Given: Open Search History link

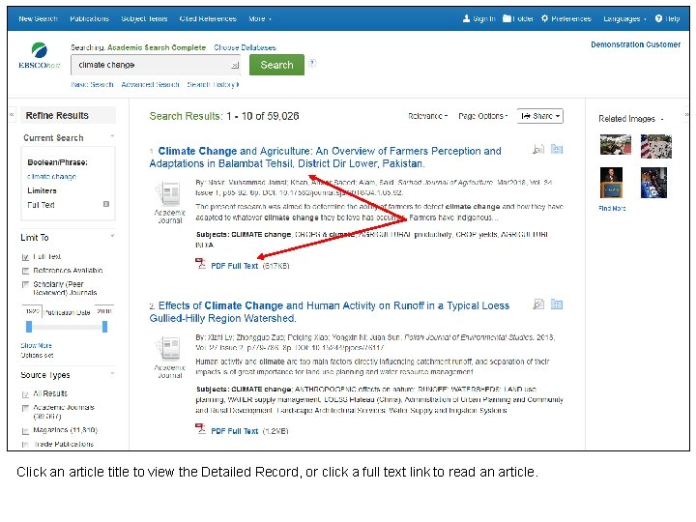Looking at the screenshot, I should [x=213, y=84].
